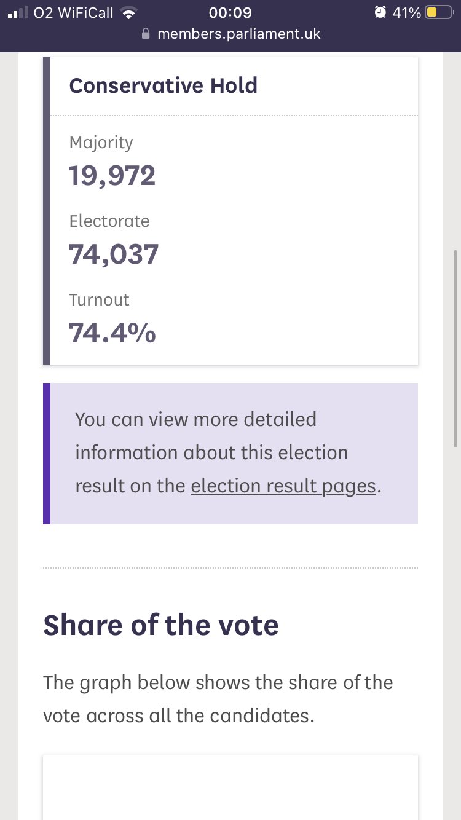This screenshot has height=820, width=461.
Task: Open the election result pages link
Action: pos(283,486)
